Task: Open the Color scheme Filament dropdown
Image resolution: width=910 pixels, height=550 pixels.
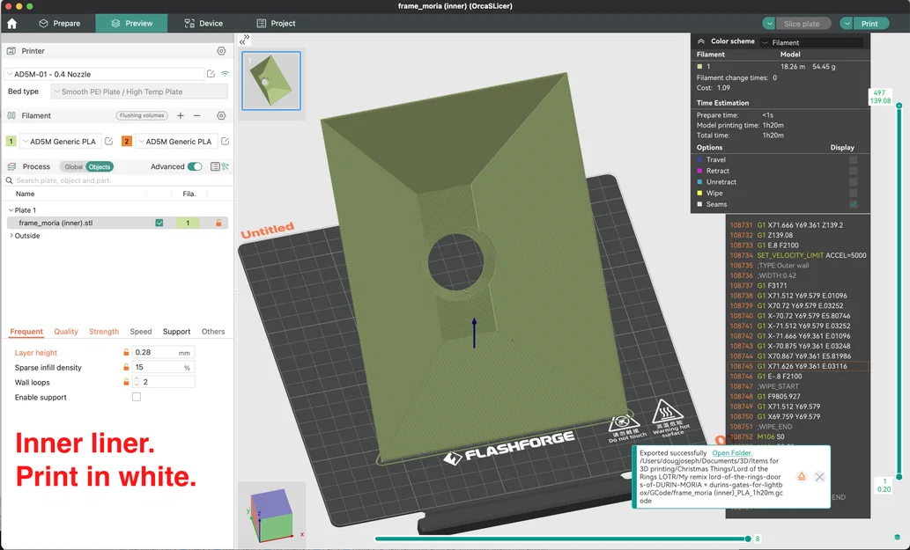Action: (812, 42)
